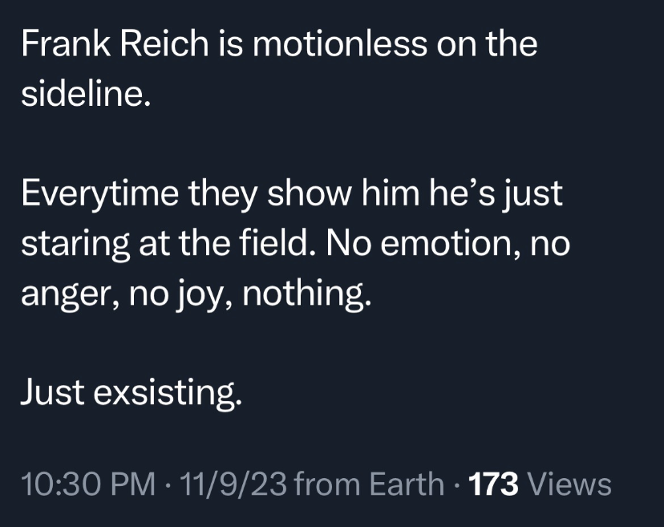Select the 'from Earth' location label
The image size is (664, 527).
pyautogui.click(x=368, y=484)
